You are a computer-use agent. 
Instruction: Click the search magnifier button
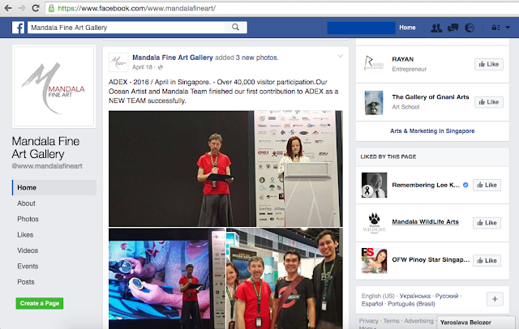235,27
